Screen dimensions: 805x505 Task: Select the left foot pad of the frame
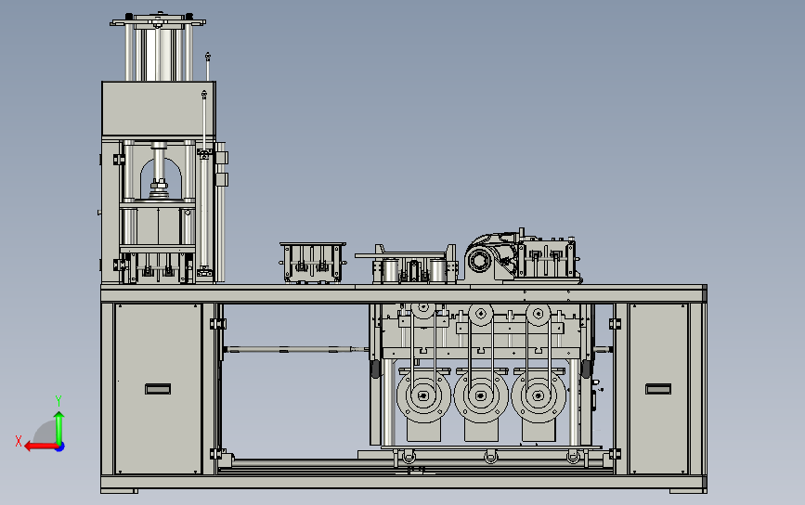click(x=119, y=491)
